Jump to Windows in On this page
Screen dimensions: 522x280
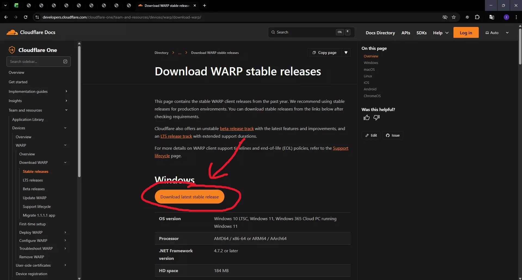(371, 63)
